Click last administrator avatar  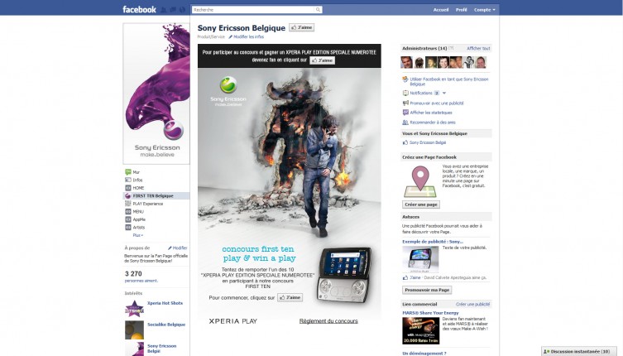coord(481,62)
